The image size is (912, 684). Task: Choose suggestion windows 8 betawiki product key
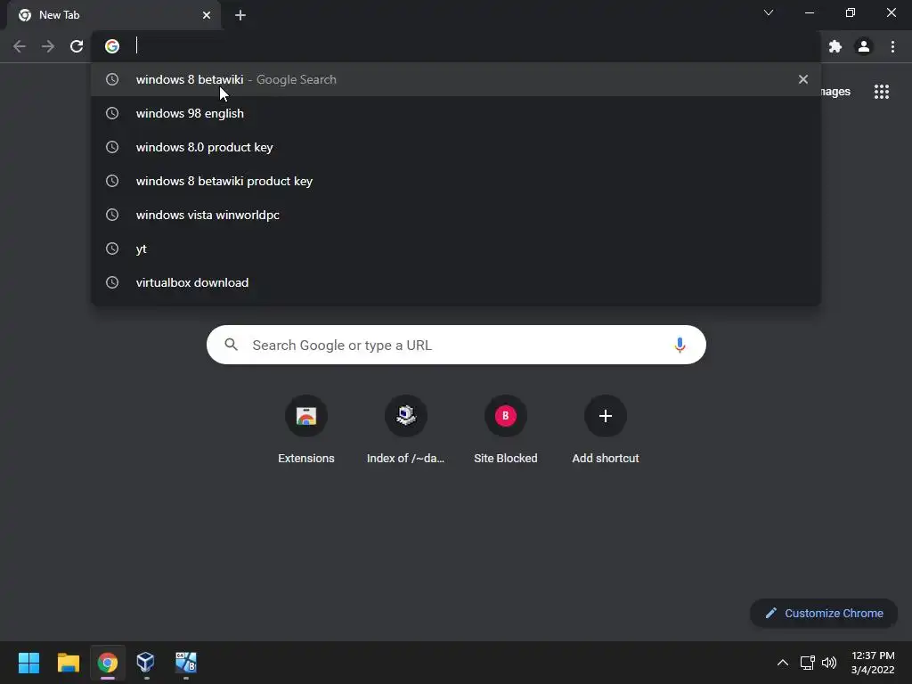456,181
